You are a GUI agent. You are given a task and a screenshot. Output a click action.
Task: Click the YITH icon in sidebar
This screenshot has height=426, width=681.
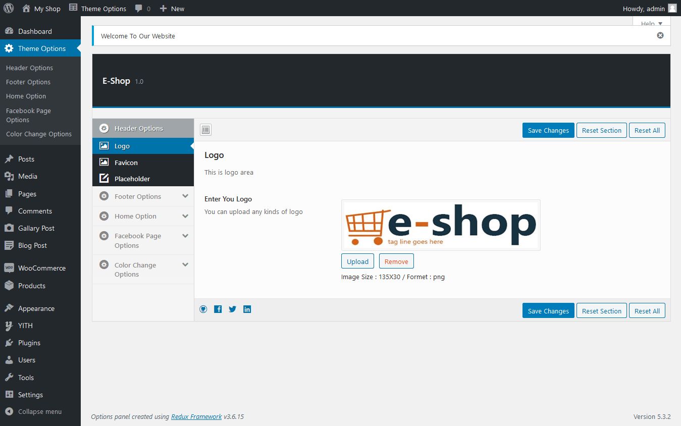[x=9, y=326]
